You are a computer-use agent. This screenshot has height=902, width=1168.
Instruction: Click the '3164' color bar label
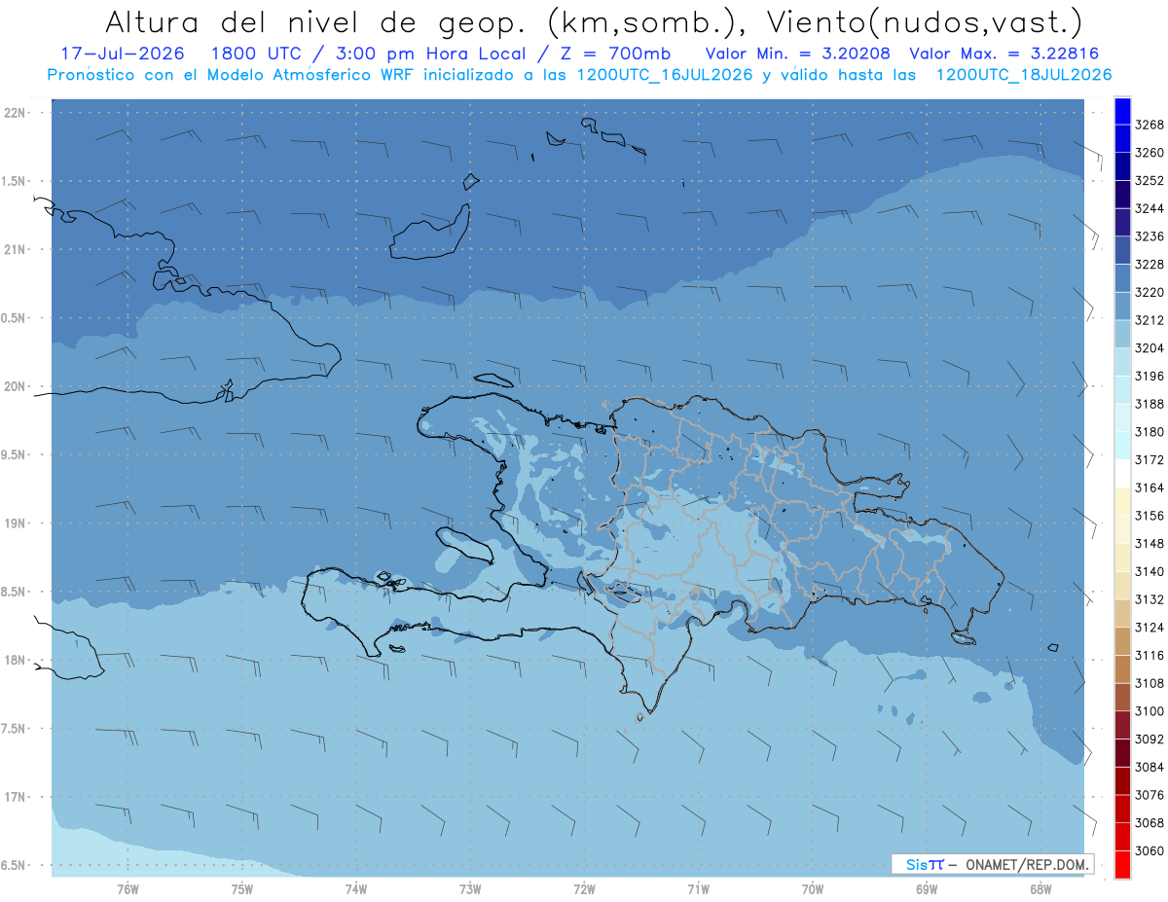[1150, 487]
